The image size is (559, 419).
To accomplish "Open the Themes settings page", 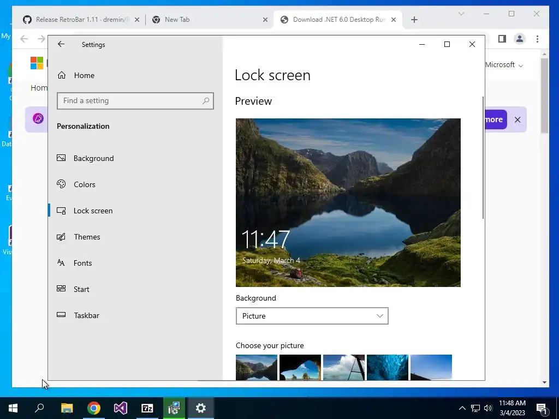I will 87,237.
